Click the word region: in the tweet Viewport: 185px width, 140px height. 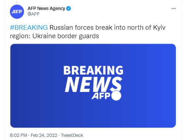tap(20, 36)
